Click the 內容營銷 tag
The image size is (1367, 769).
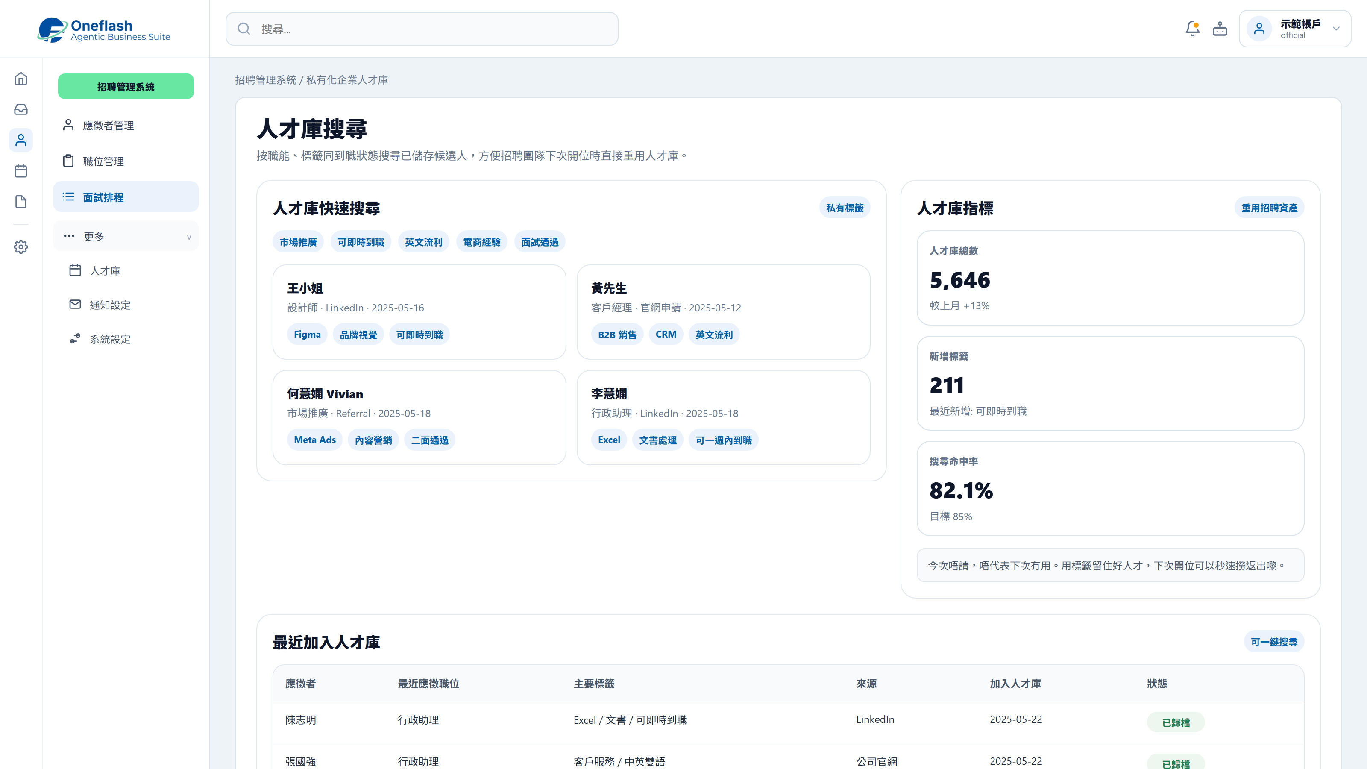[x=373, y=440]
